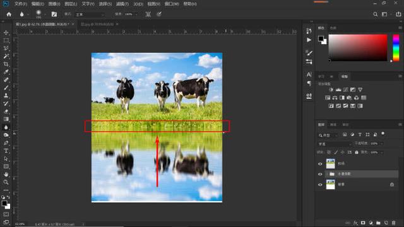Click the search magnifier icon at top right
The height and width of the screenshot is (227, 404).
point(375,14)
